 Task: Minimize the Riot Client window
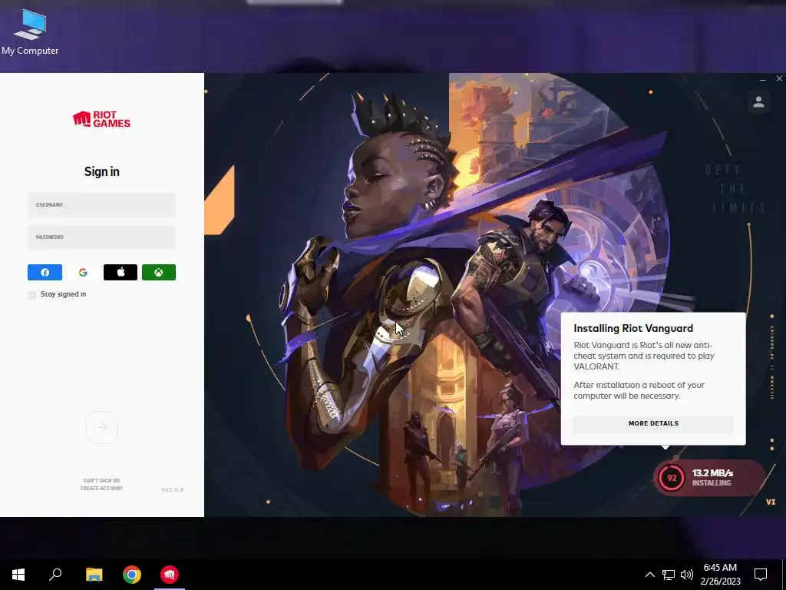(x=763, y=79)
